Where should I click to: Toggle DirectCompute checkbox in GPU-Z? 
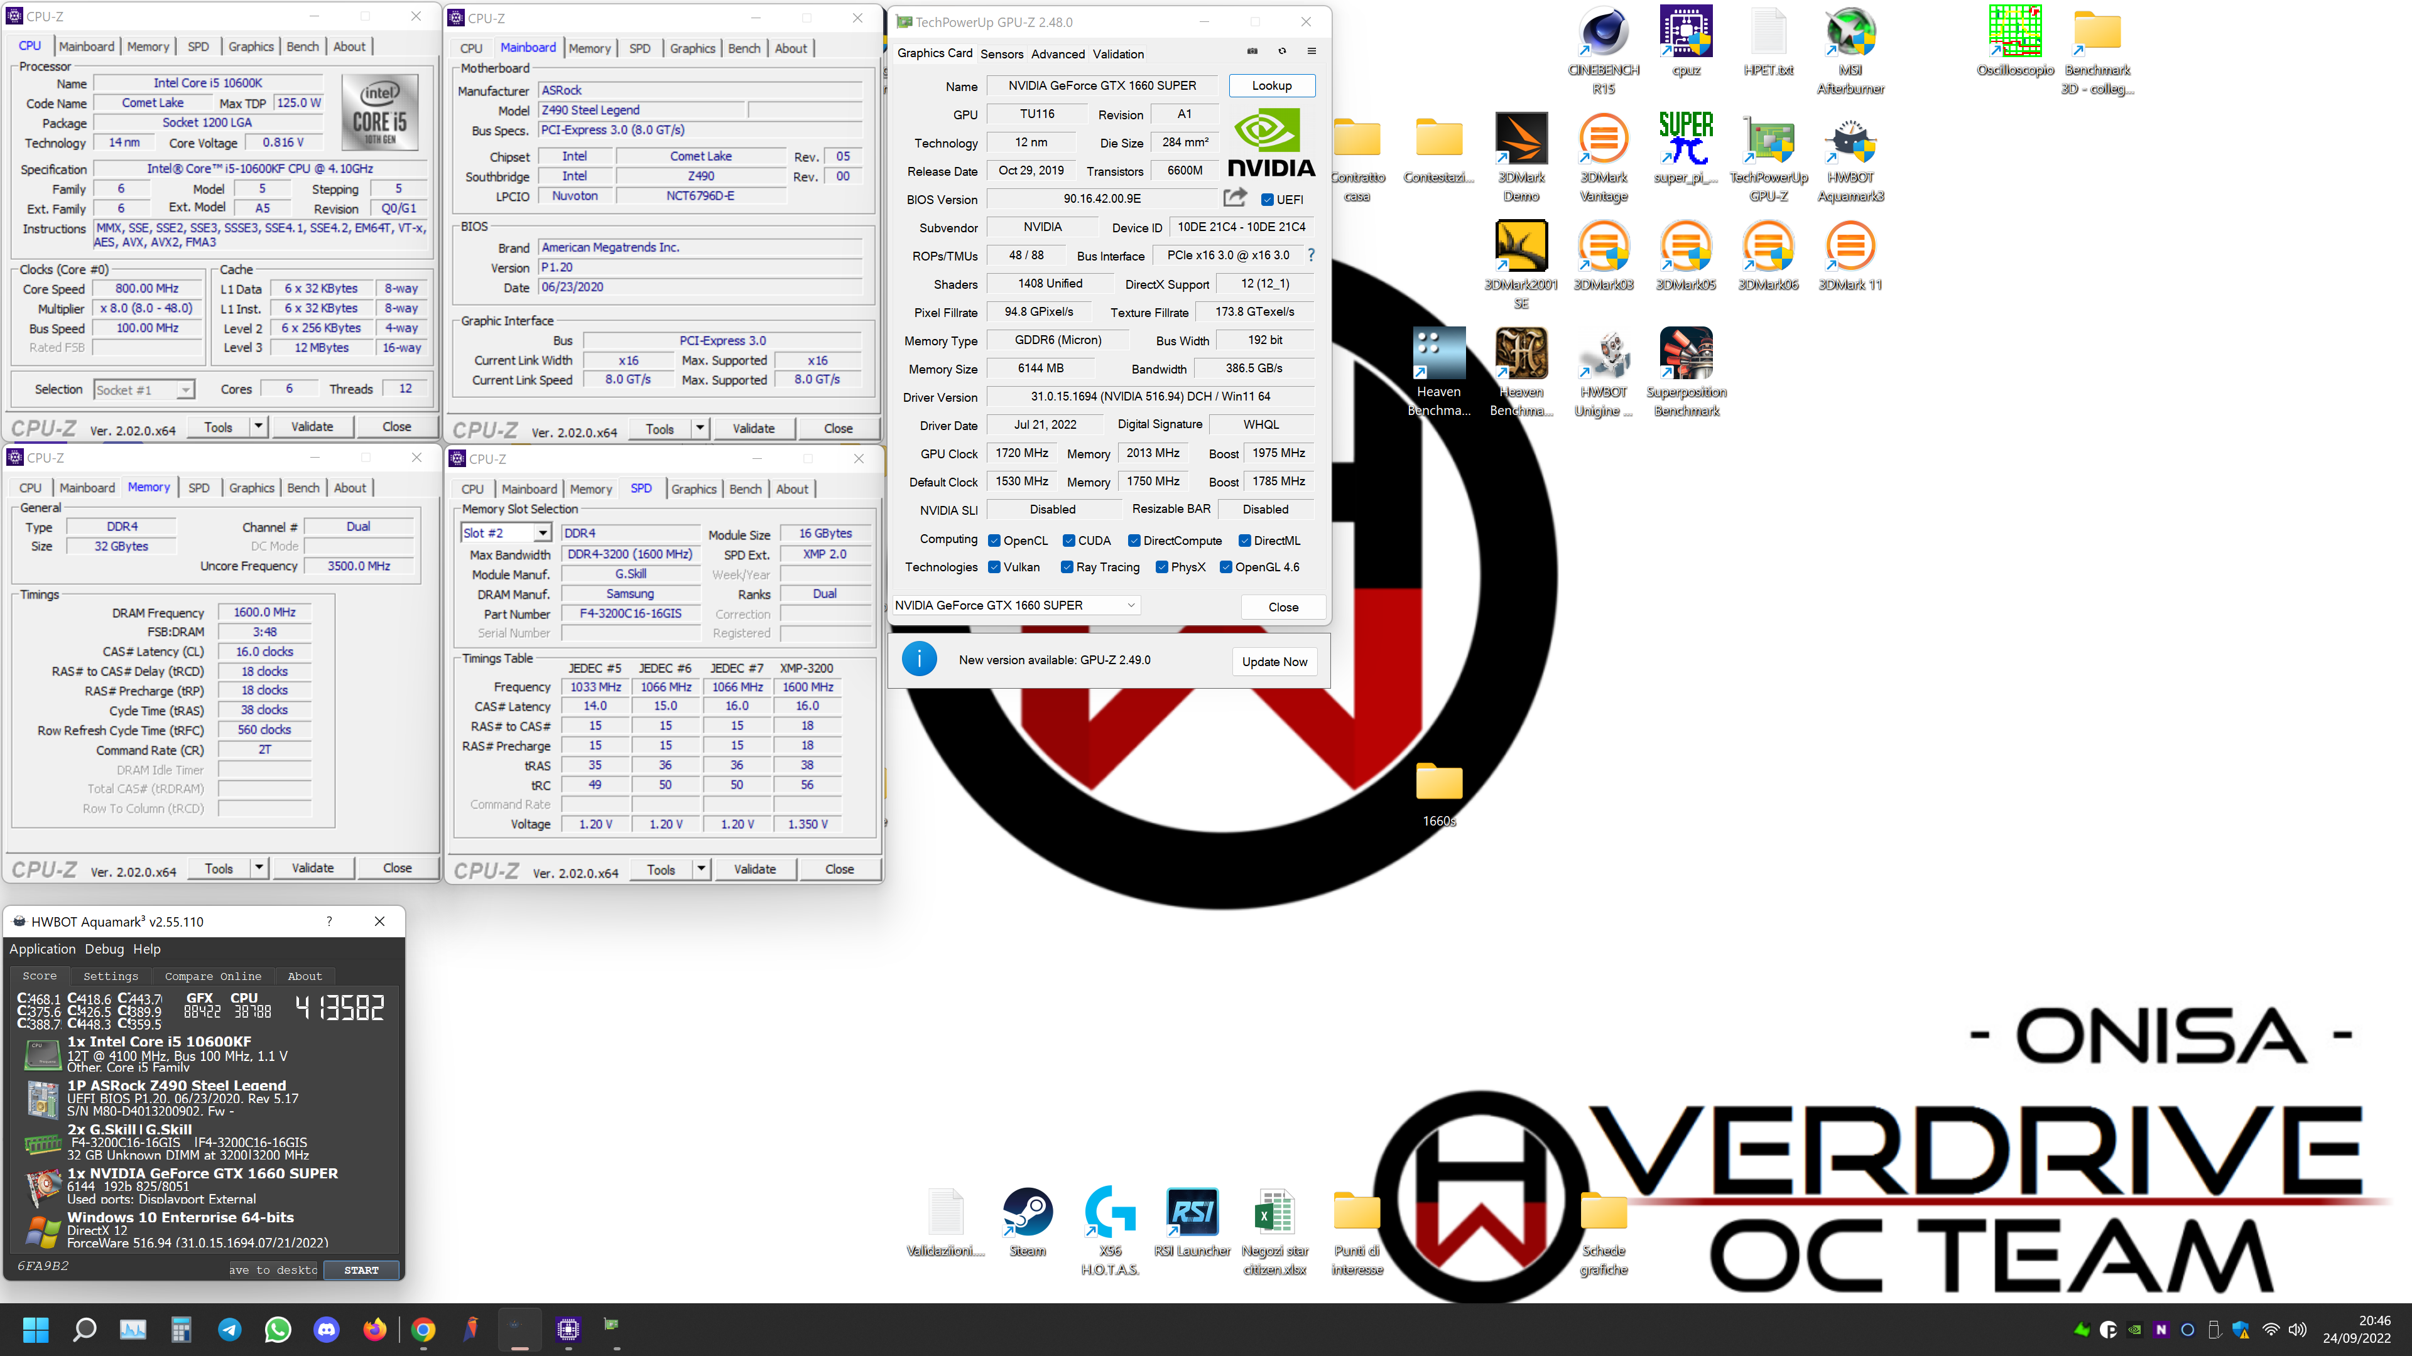(1134, 540)
